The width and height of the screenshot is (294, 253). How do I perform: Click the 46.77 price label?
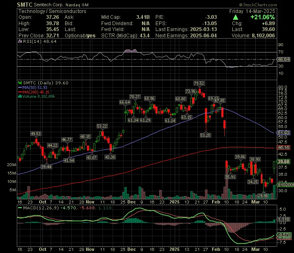click(x=67, y=140)
